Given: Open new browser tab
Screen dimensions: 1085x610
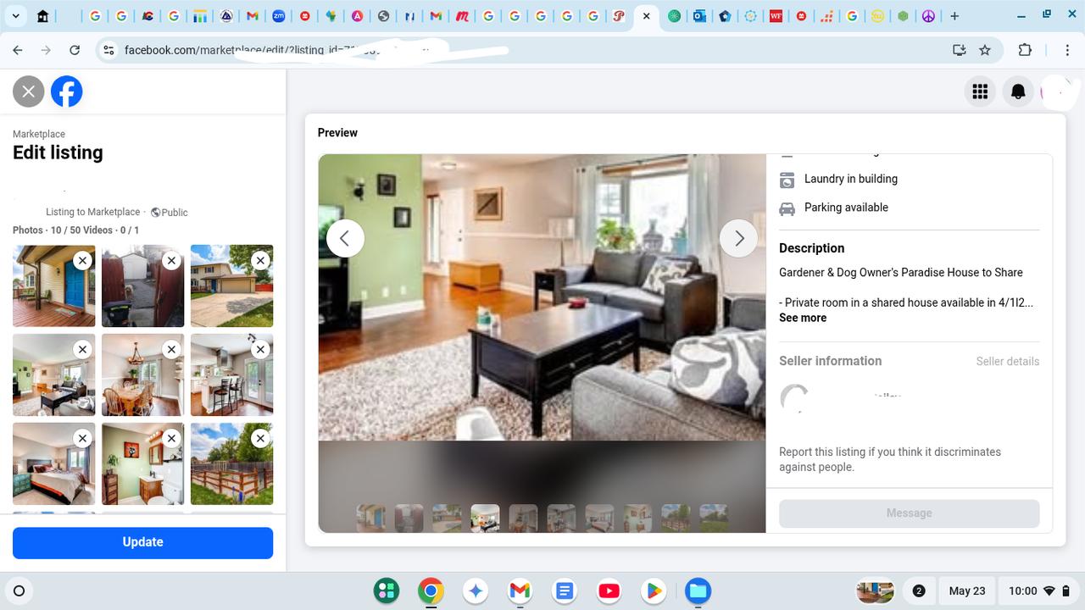Looking at the screenshot, I should [x=954, y=16].
